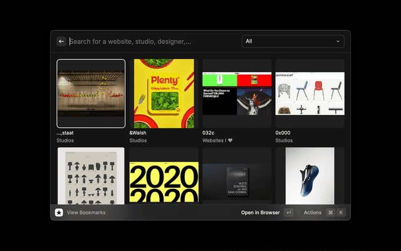Click the Enter key icon

pyautogui.click(x=288, y=213)
